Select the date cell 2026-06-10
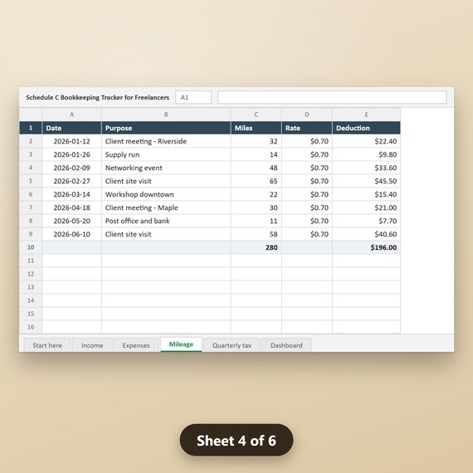 (x=72, y=234)
